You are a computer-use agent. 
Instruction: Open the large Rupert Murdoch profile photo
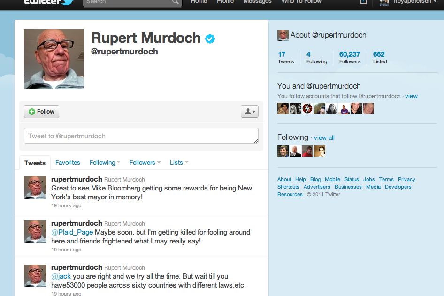54,59
